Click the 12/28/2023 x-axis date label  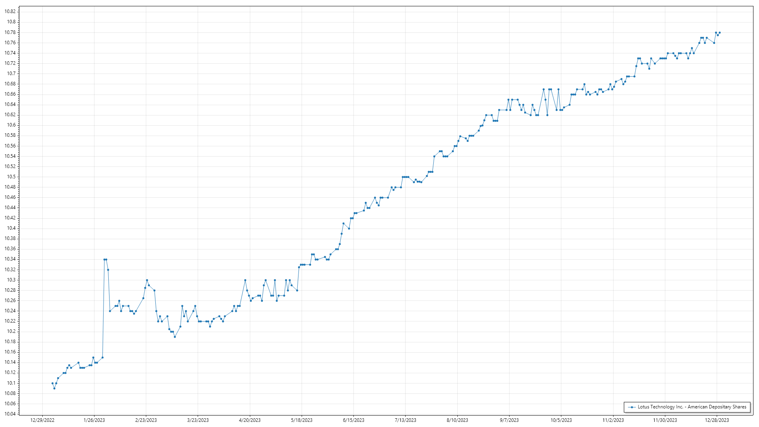point(717,420)
